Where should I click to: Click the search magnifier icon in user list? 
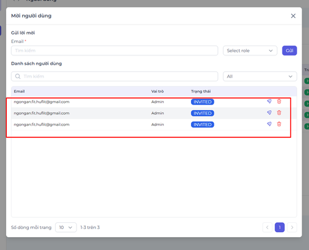pyautogui.click(x=18, y=76)
